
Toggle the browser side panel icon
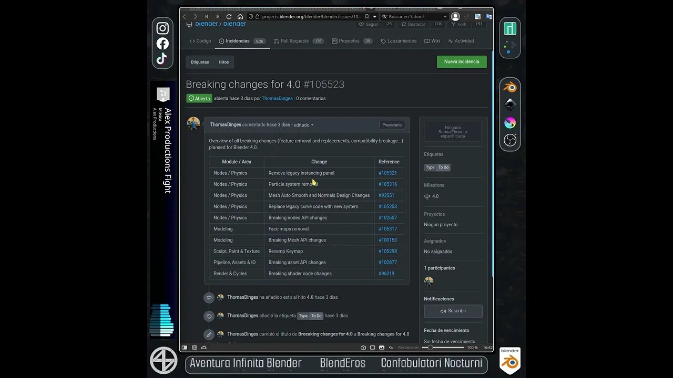click(185, 348)
